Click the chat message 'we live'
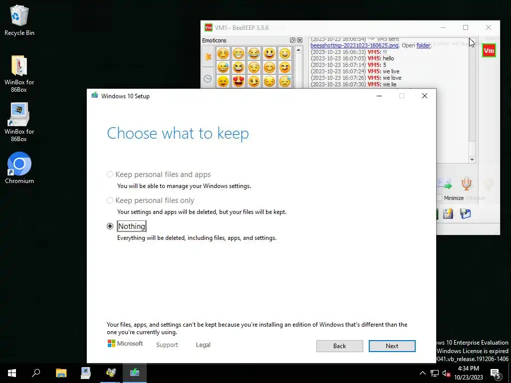 point(391,71)
